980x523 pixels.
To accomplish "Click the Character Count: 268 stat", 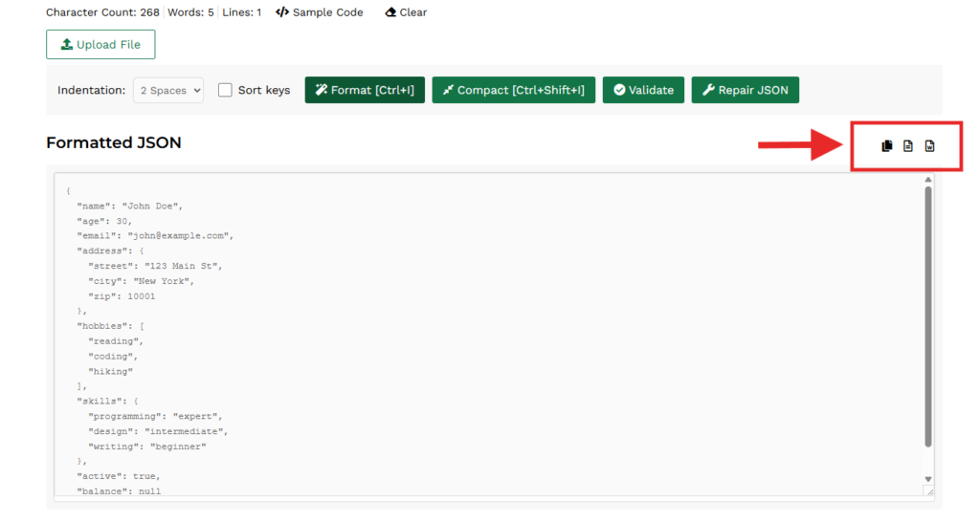I will [102, 11].
